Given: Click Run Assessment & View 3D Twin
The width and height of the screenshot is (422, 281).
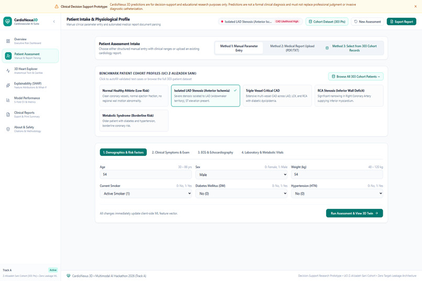Looking at the screenshot, I should pyautogui.click(x=354, y=213).
